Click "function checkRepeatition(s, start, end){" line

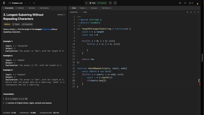pos(102,68)
